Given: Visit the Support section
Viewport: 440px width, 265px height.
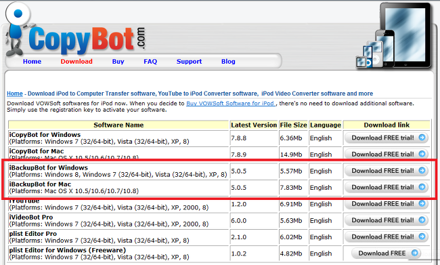Looking at the screenshot, I should 189,62.
